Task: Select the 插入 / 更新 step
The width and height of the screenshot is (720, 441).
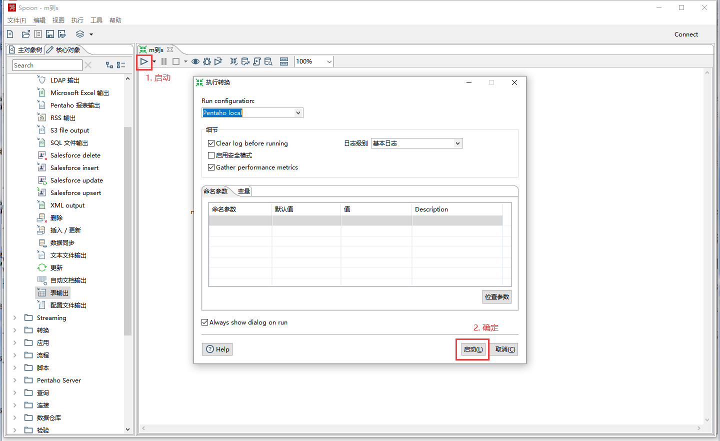Action: pyautogui.click(x=65, y=230)
